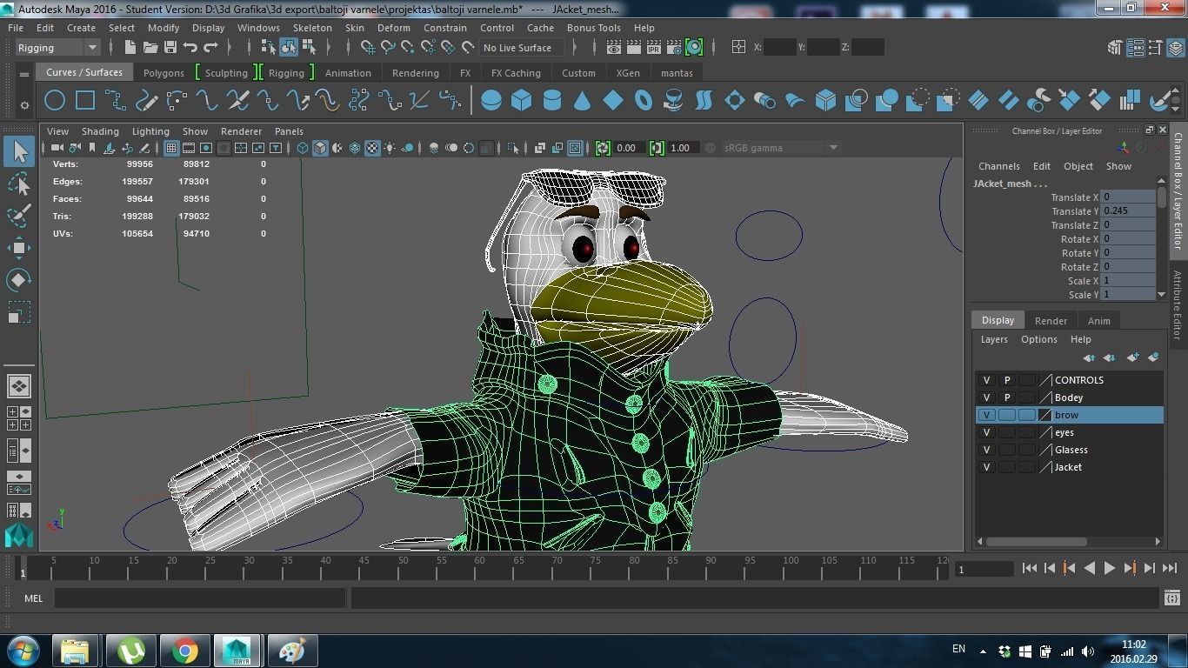Click the Save Scene disk icon

[x=170, y=47]
